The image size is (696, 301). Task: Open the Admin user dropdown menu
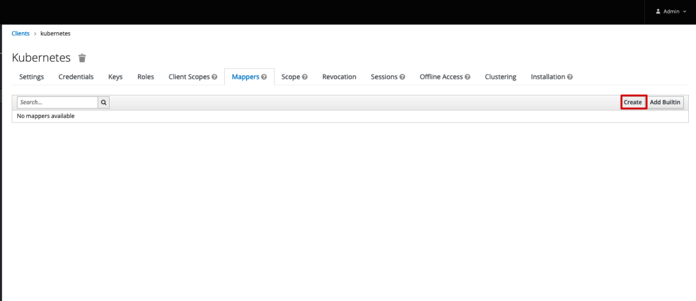(671, 12)
